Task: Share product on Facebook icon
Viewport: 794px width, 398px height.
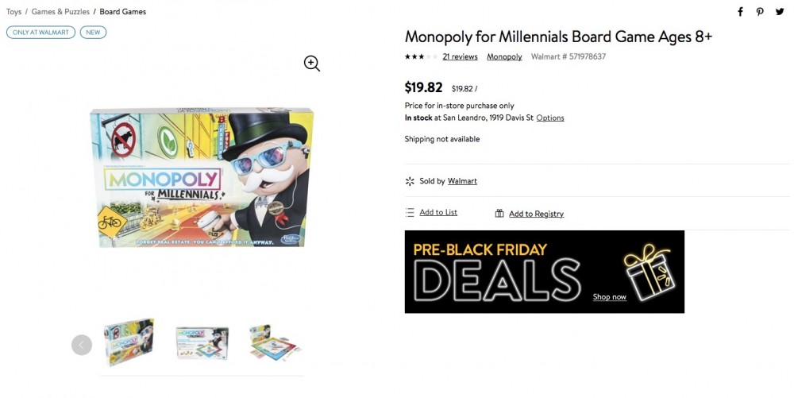Action: point(740,12)
